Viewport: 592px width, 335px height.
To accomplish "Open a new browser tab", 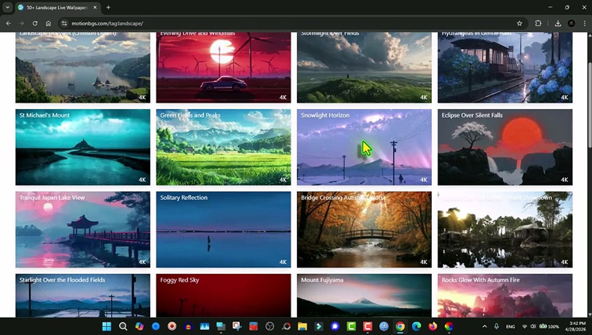I will [108, 7].
